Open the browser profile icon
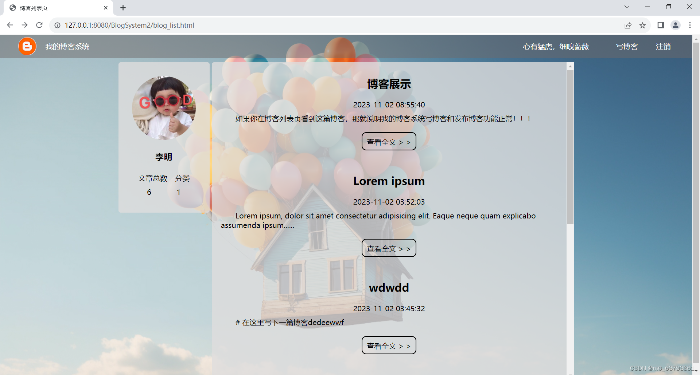Screen dimensions: 700x375 pos(675,25)
